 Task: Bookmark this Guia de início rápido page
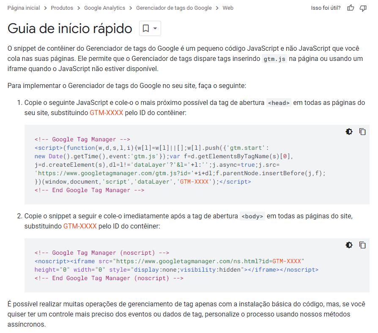coord(146,28)
